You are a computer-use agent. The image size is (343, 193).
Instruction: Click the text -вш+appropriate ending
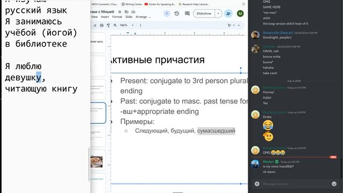point(160,112)
